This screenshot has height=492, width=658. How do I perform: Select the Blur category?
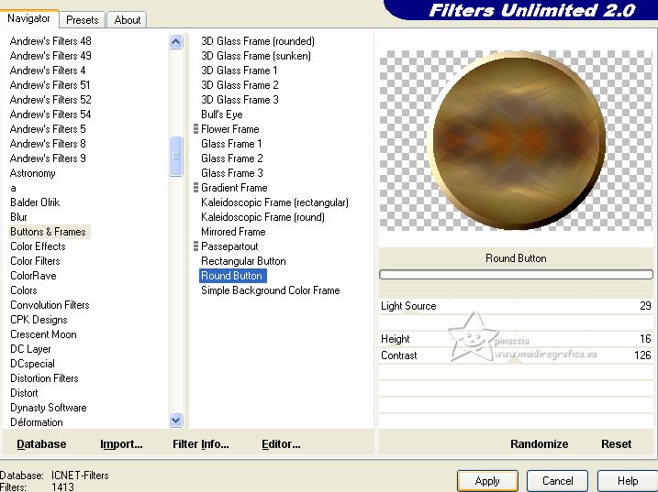click(18, 217)
